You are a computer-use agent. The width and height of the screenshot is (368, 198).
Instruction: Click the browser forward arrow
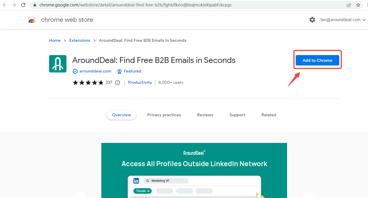point(14,5)
